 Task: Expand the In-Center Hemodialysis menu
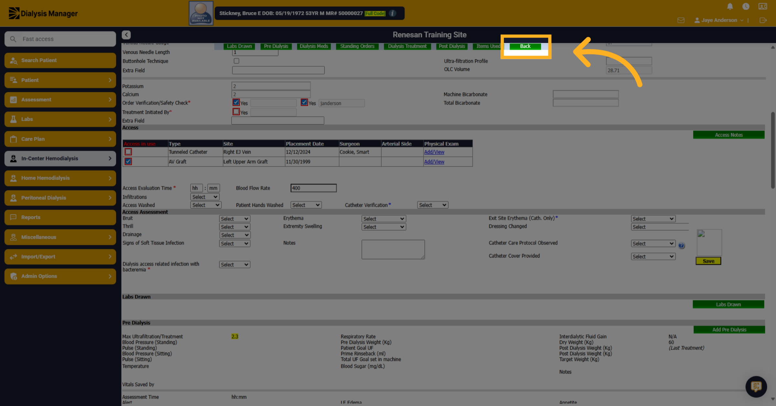pos(60,159)
